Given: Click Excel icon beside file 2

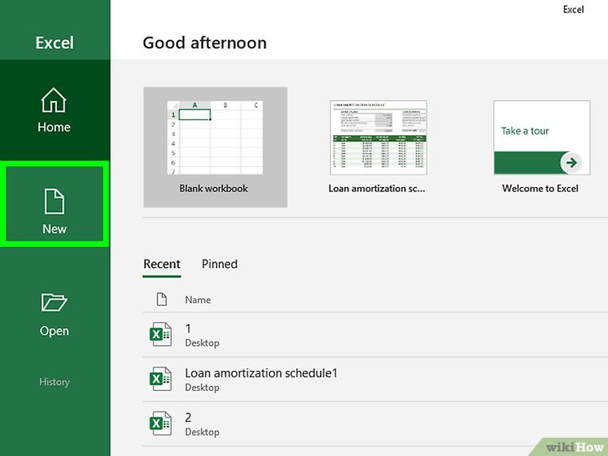Looking at the screenshot, I should point(160,423).
